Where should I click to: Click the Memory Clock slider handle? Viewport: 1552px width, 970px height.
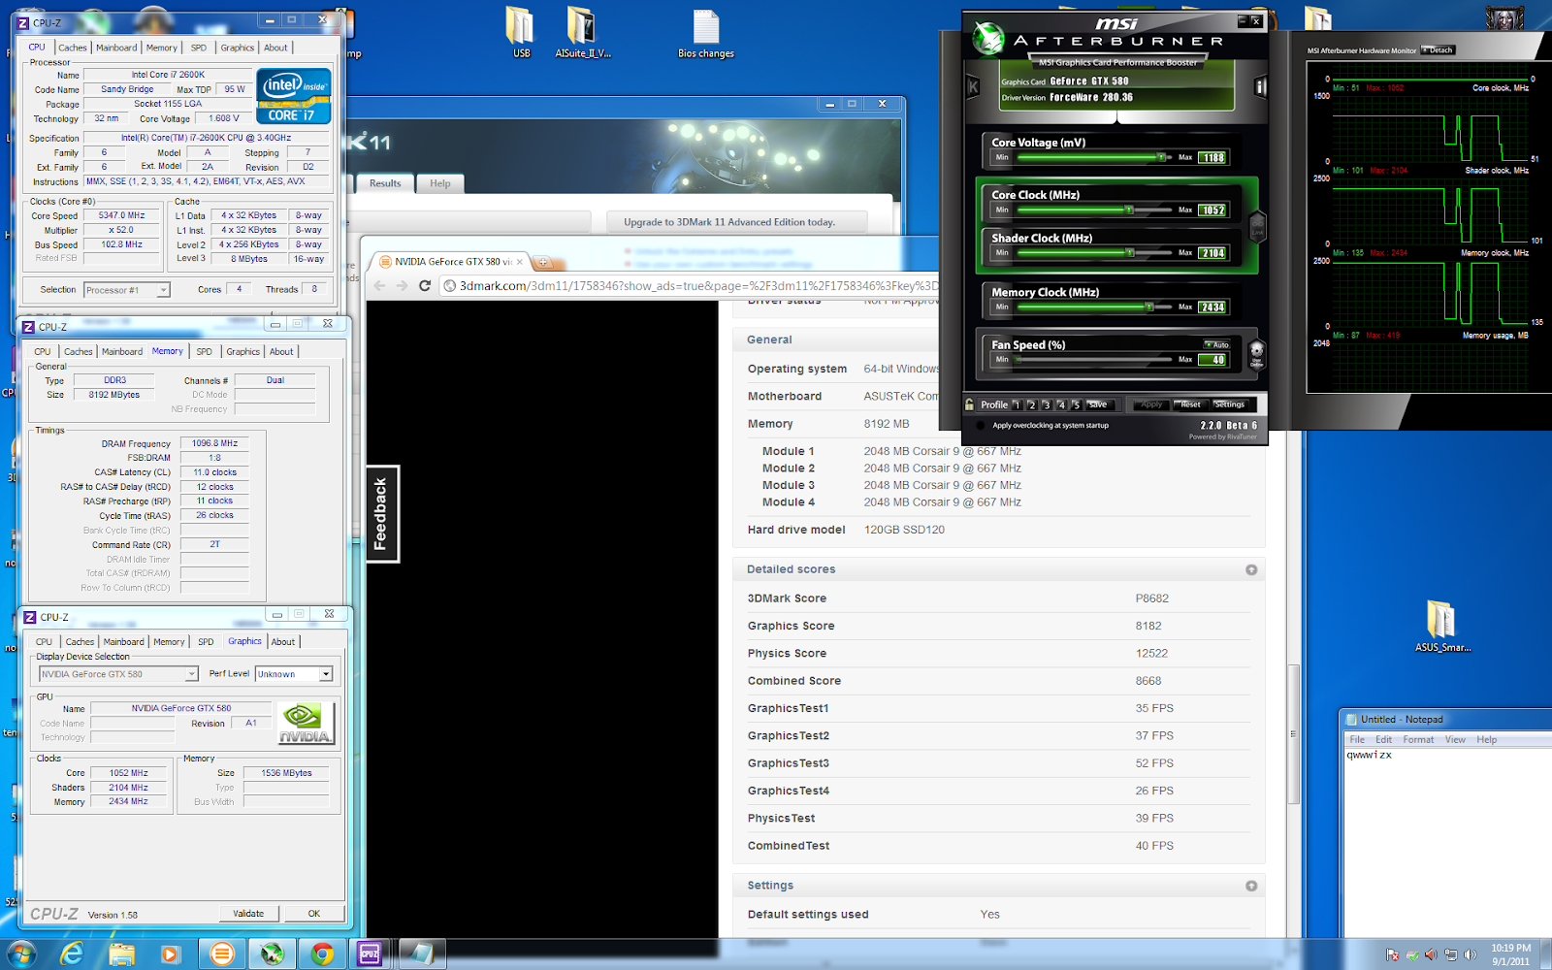tap(1149, 307)
